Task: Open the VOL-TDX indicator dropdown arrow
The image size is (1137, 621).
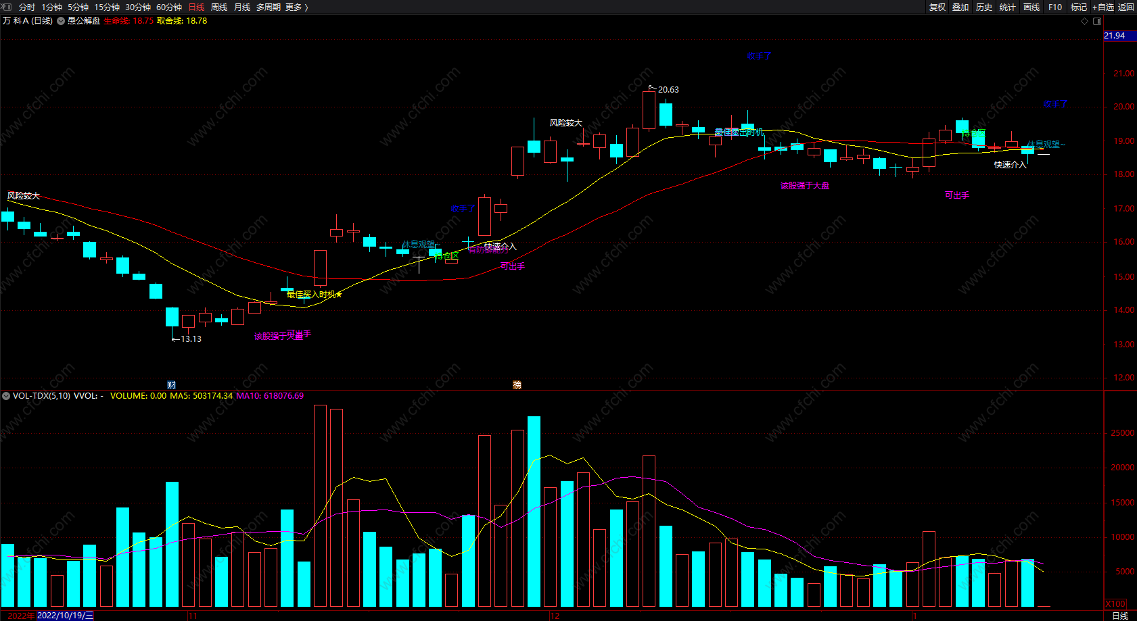Action: tap(6, 396)
